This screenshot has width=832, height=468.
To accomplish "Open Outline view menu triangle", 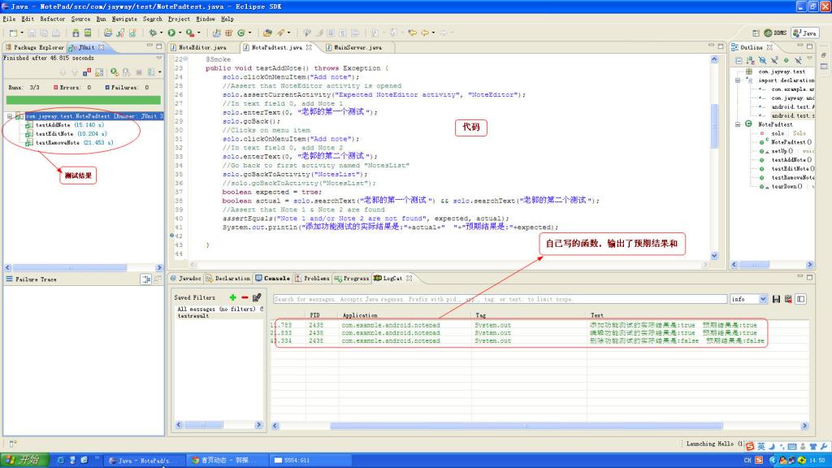I will tap(810, 58).
